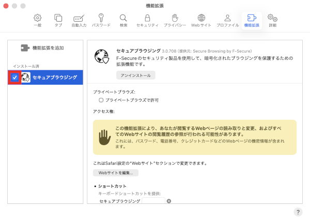The image size is (310, 222).
Task: Open the 自動入力 (AutoFill) settings pane
Action: [79, 20]
